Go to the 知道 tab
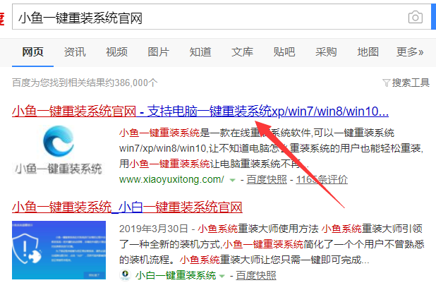 (200, 52)
